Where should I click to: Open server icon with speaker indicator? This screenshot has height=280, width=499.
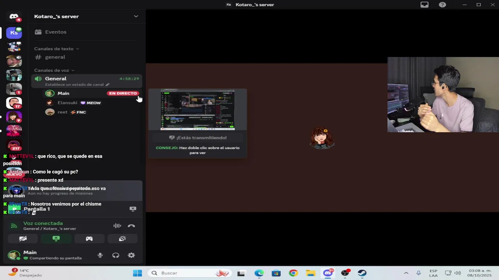(x=14, y=61)
